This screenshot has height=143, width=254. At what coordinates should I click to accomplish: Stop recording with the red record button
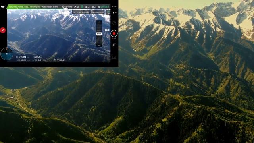click(x=114, y=33)
